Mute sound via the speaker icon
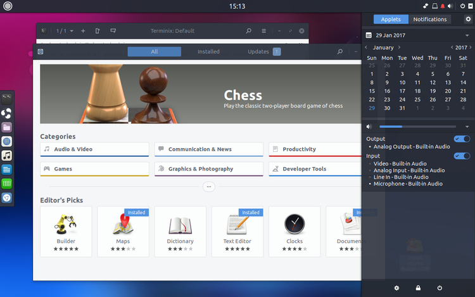Image resolution: width=475 pixels, height=297 pixels. pyautogui.click(x=369, y=127)
